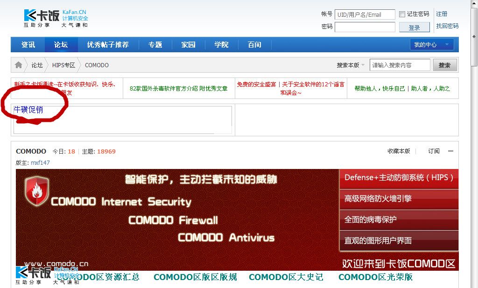Collapse the COMODO section with minus icon
478x288 pixels.
[450, 151]
